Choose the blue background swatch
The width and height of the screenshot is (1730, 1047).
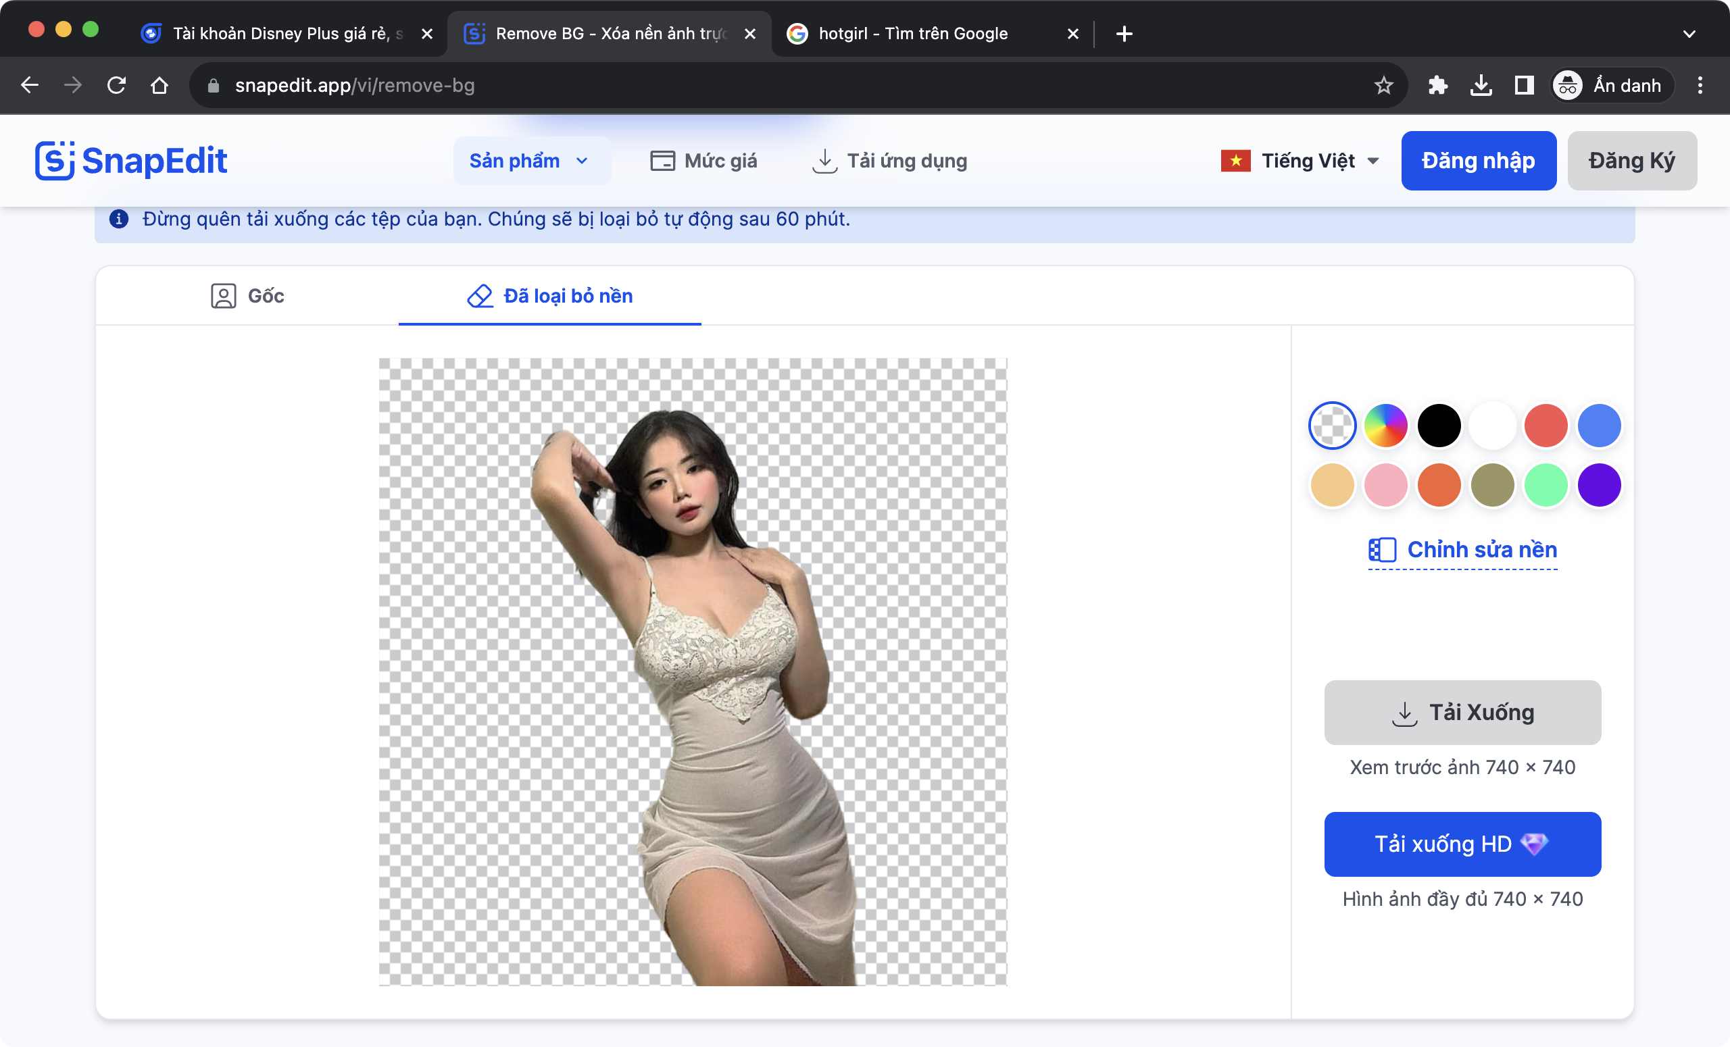point(1599,426)
